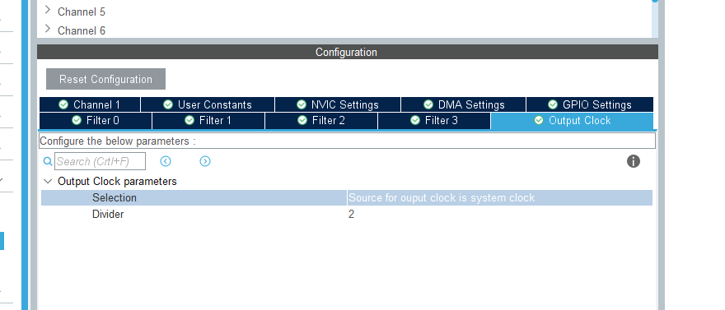
Task: Switch to the Filter 2 tab
Action: (321, 121)
